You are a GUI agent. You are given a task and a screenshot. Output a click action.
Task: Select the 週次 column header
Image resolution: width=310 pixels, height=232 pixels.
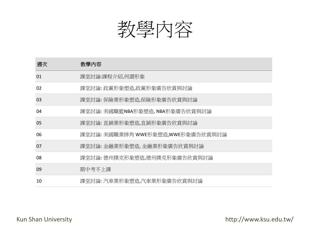(x=42, y=64)
